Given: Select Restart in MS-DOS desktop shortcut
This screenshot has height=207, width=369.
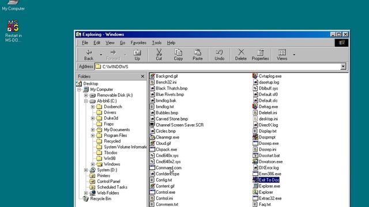Looking at the screenshot, I should coord(13,31).
